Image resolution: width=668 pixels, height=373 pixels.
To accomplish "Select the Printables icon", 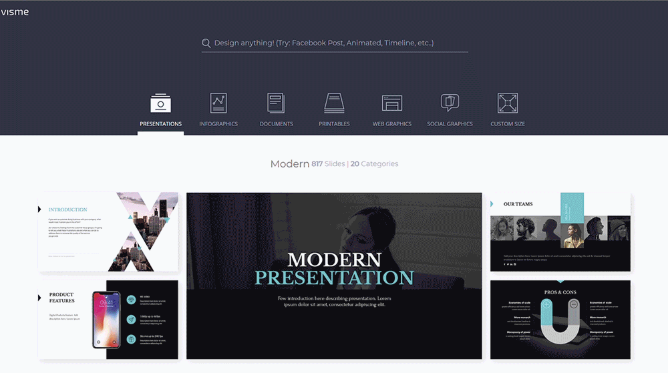I will click(334, 103).
